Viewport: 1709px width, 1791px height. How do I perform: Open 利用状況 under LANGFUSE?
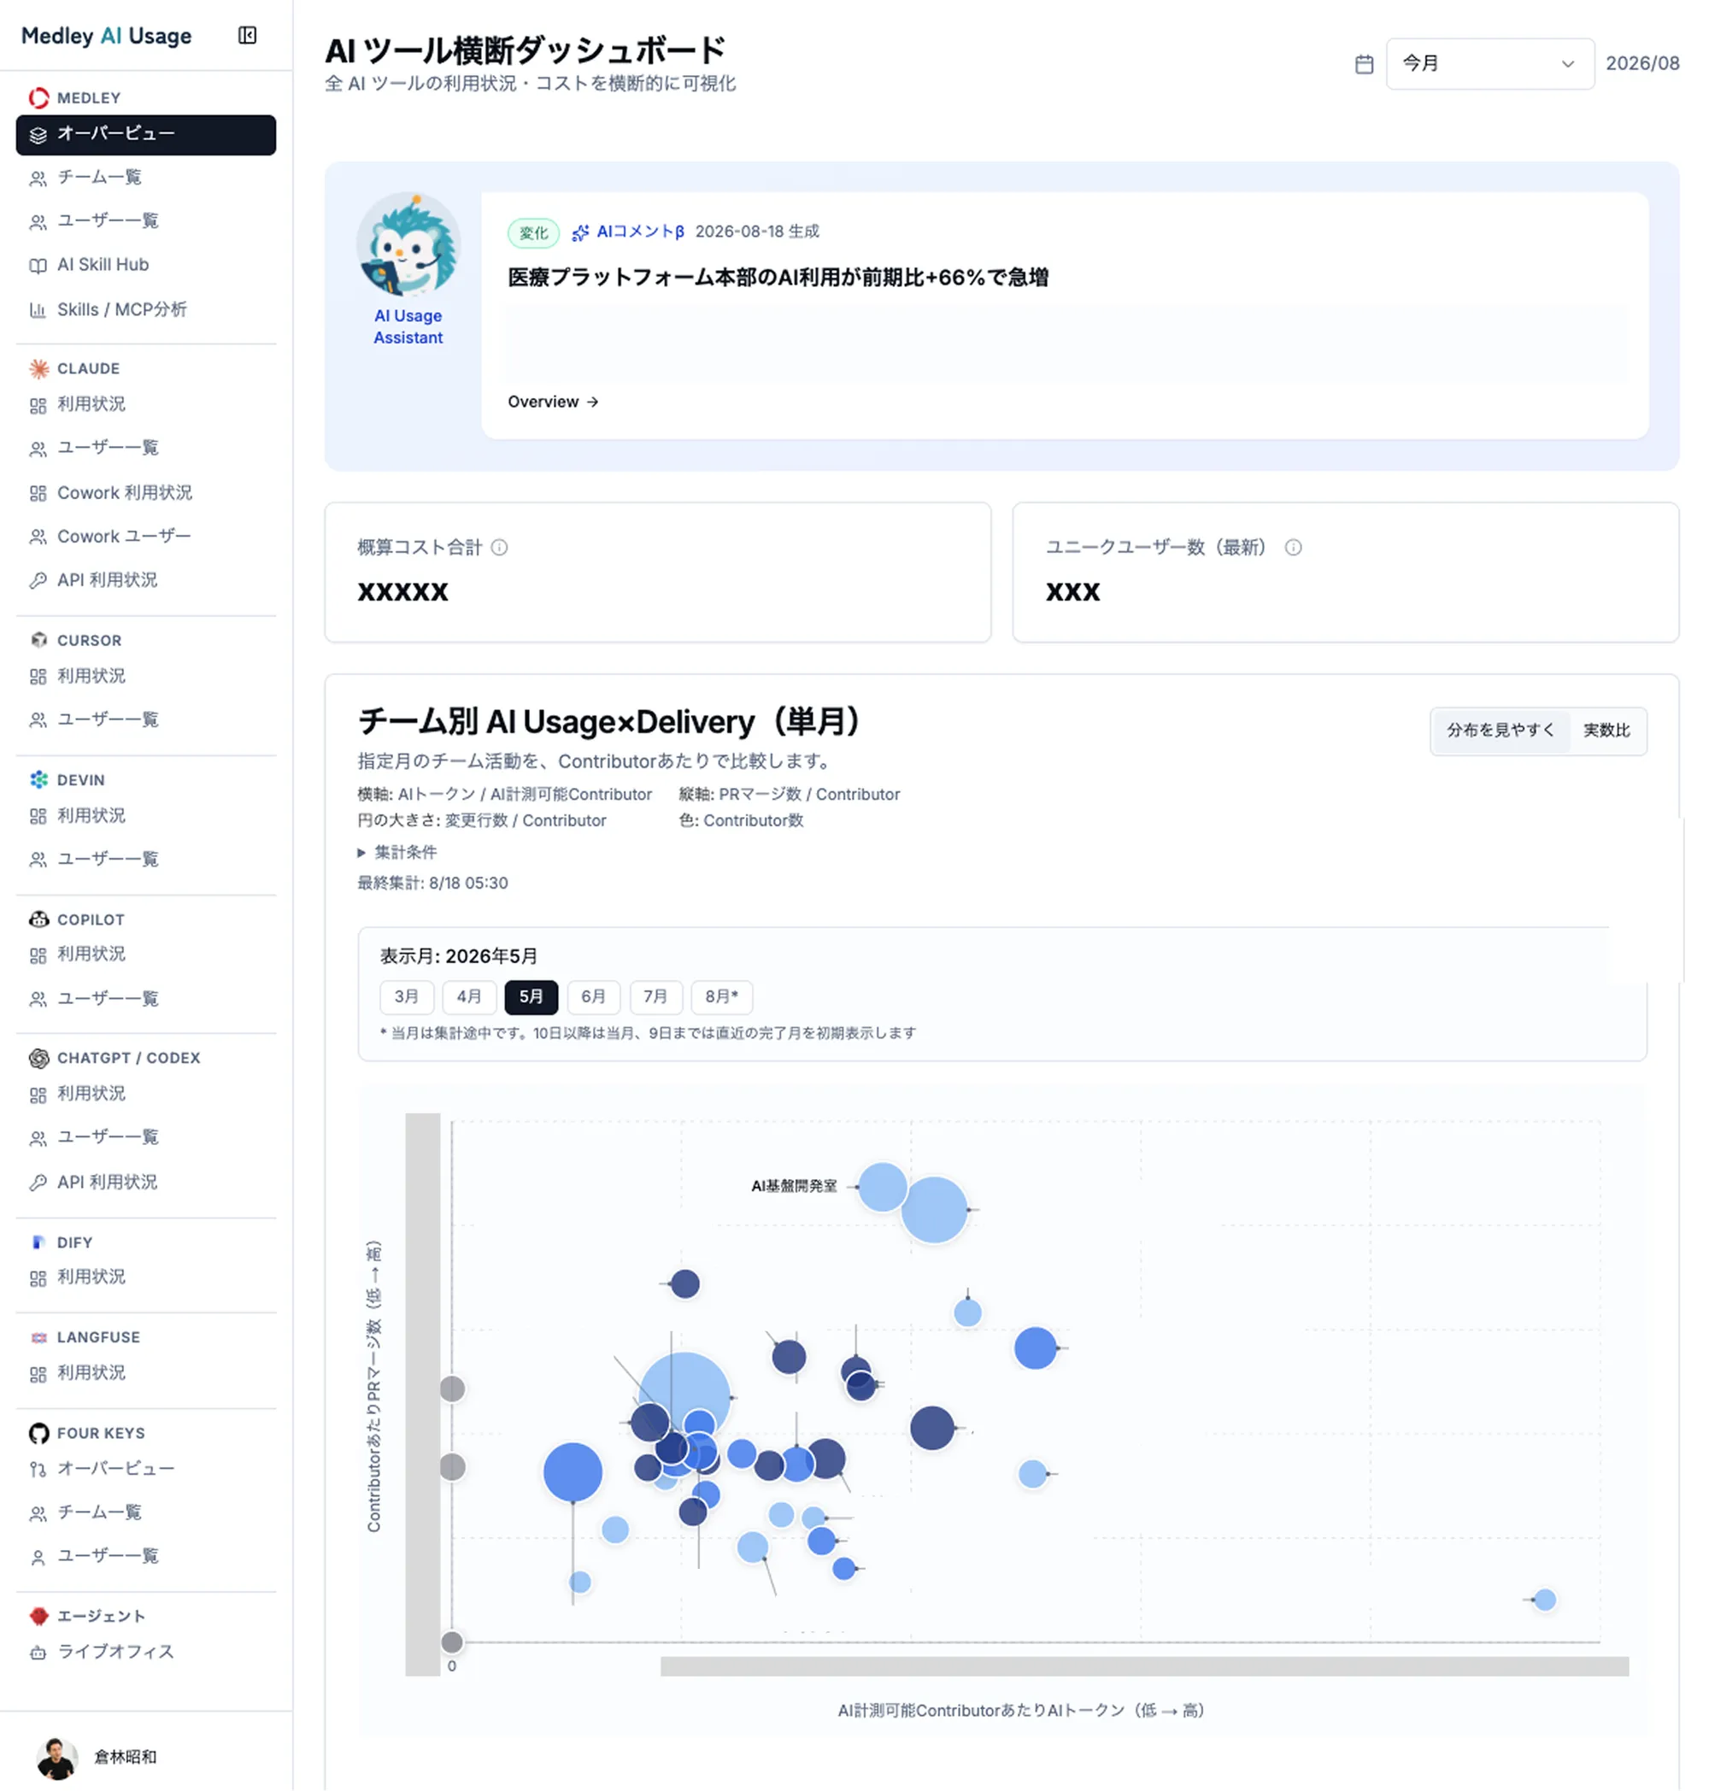coord(146,1372)
